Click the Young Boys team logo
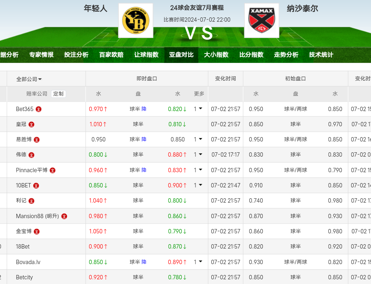This screenshot has width=371, height=284. pyautogui.click(x=135, y=21)
